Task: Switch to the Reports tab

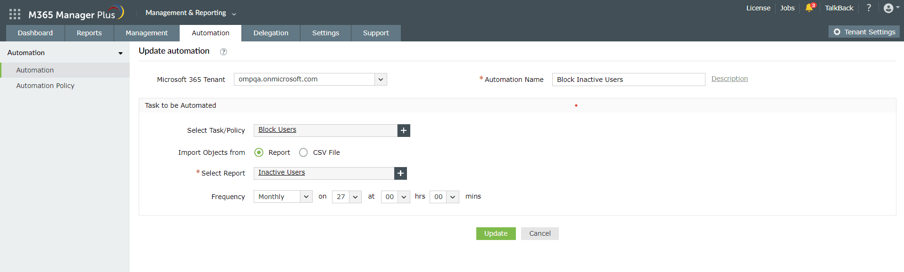Action: point(89,33)
